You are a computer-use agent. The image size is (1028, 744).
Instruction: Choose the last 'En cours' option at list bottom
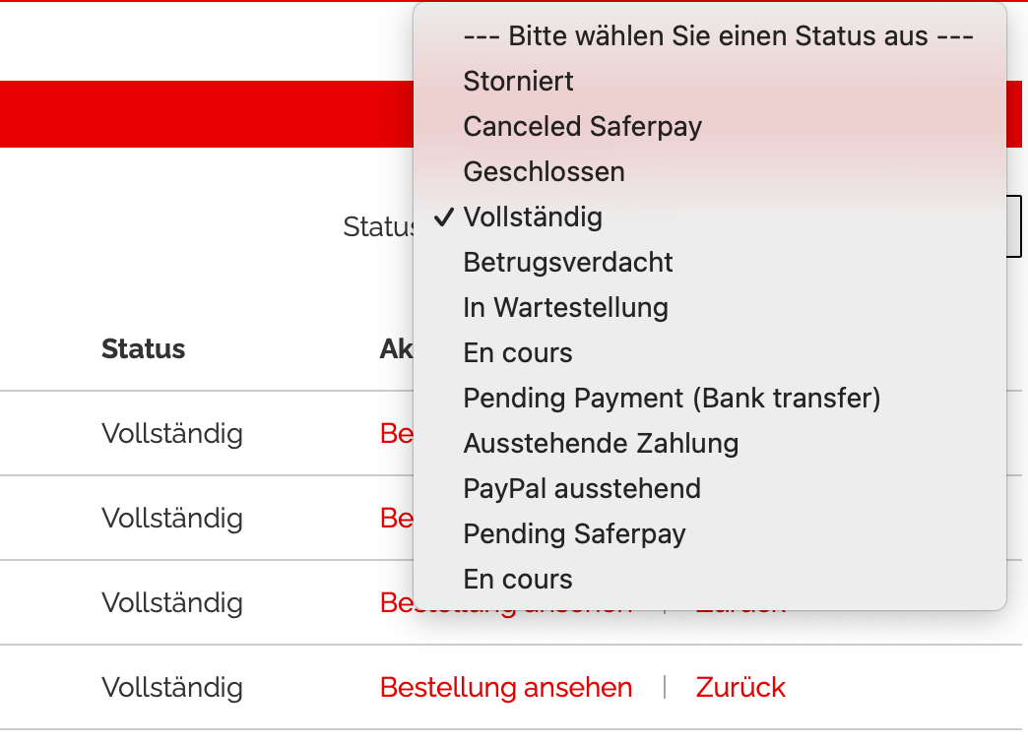pyautogui.click(x=518, y=580)
